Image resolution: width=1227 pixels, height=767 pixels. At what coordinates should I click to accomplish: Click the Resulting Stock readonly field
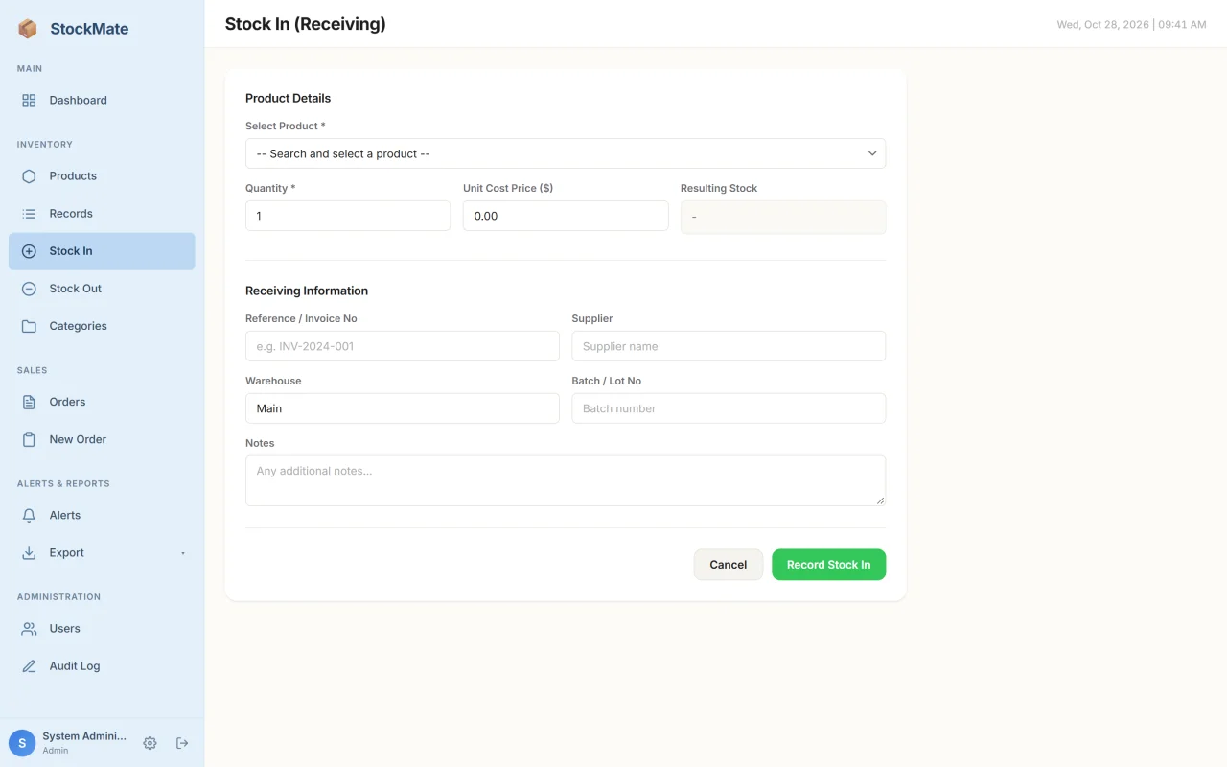coord(783,217)
